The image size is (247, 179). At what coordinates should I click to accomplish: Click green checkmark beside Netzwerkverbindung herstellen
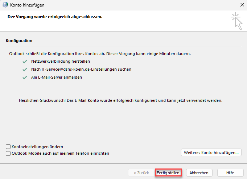[x=25, y=62]
